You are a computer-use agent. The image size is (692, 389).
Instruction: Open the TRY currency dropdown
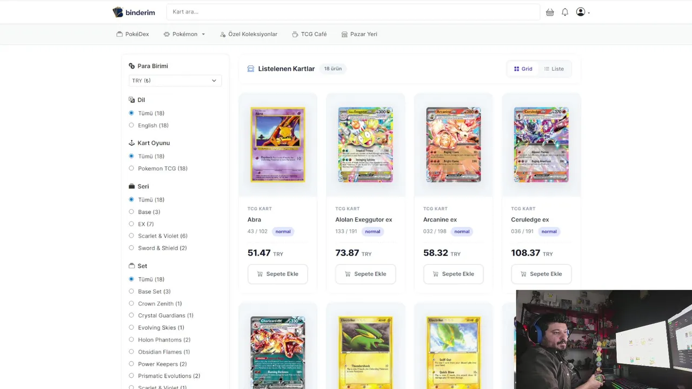tap(175, 81)
